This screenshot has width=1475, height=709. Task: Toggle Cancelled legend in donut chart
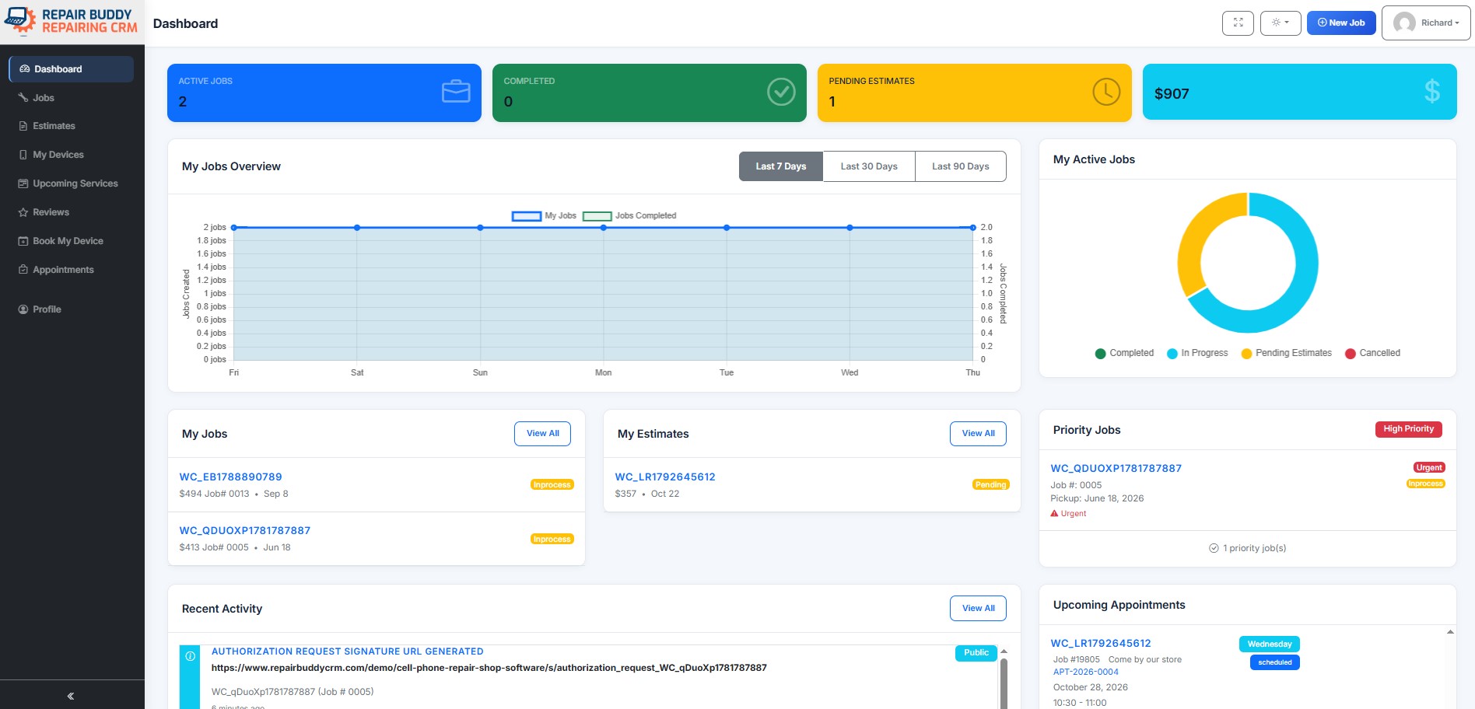(1372, 353)
